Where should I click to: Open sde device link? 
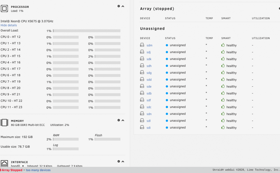coord(149,86)
